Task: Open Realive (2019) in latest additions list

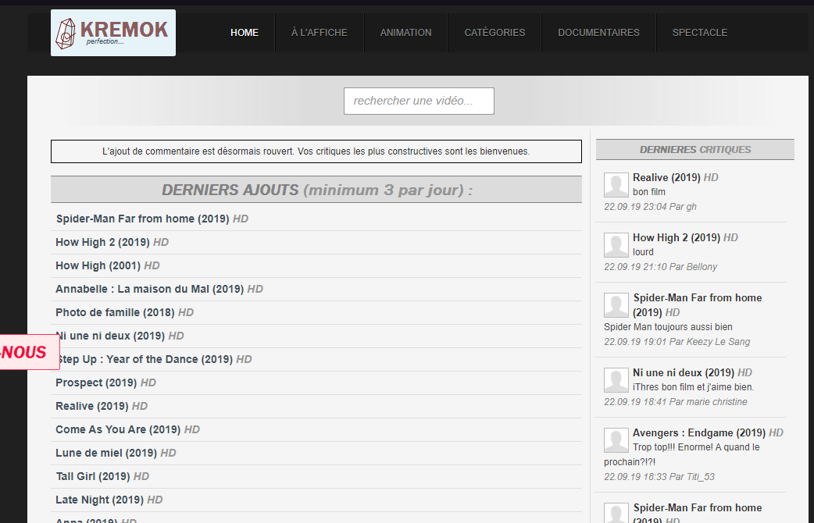Action: tap(102, 406)
